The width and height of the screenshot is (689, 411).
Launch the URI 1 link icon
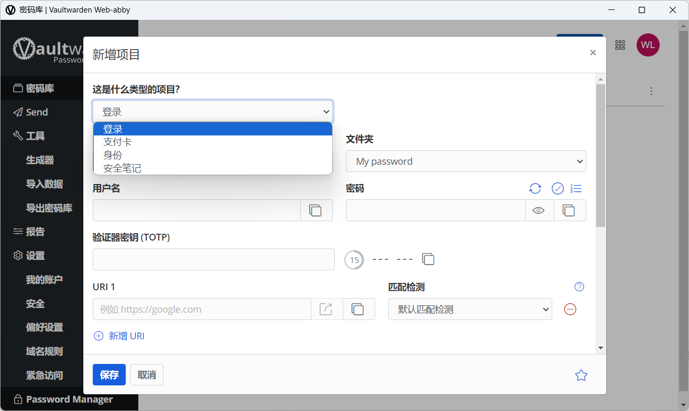click(x=326, y=309)
